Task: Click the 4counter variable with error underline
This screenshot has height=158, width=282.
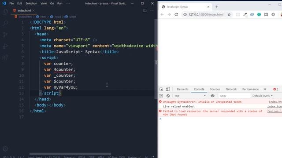Action: 63,69
